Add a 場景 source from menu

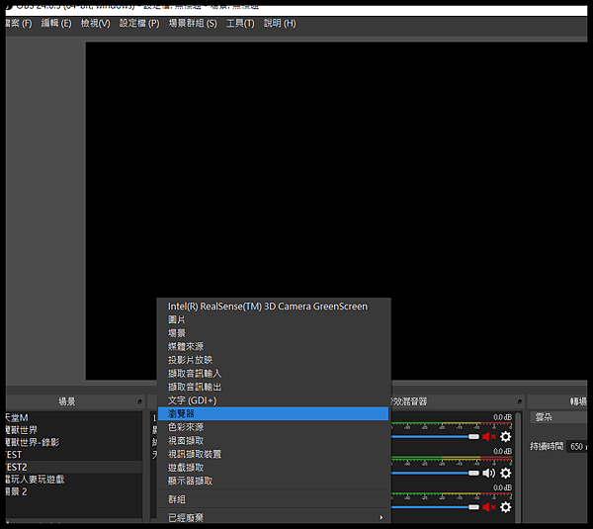274,333
